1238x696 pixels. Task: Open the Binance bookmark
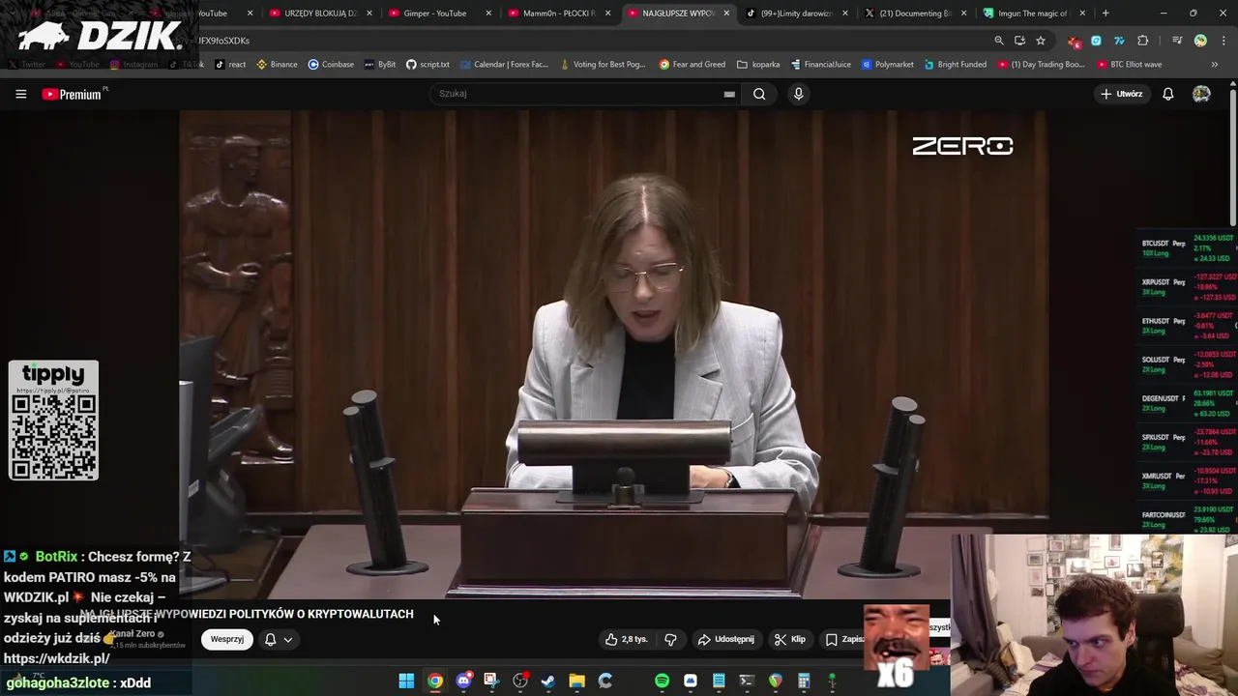click(x=277, y=65)
